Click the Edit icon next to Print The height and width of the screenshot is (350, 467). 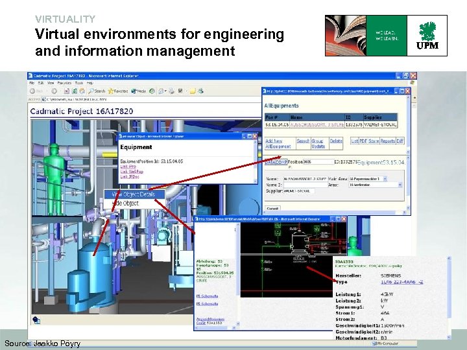point(180,91)
